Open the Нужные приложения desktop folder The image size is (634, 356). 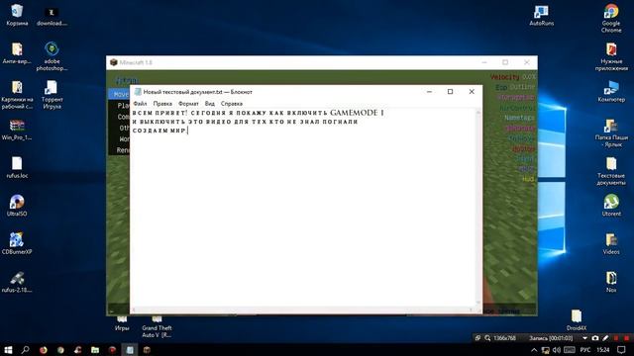click(611, 56)
